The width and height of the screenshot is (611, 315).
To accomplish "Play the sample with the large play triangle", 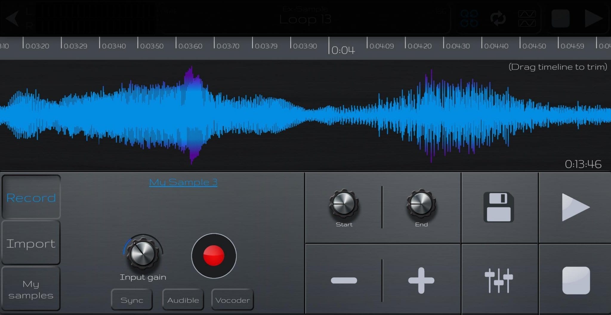I will point(575,207).
